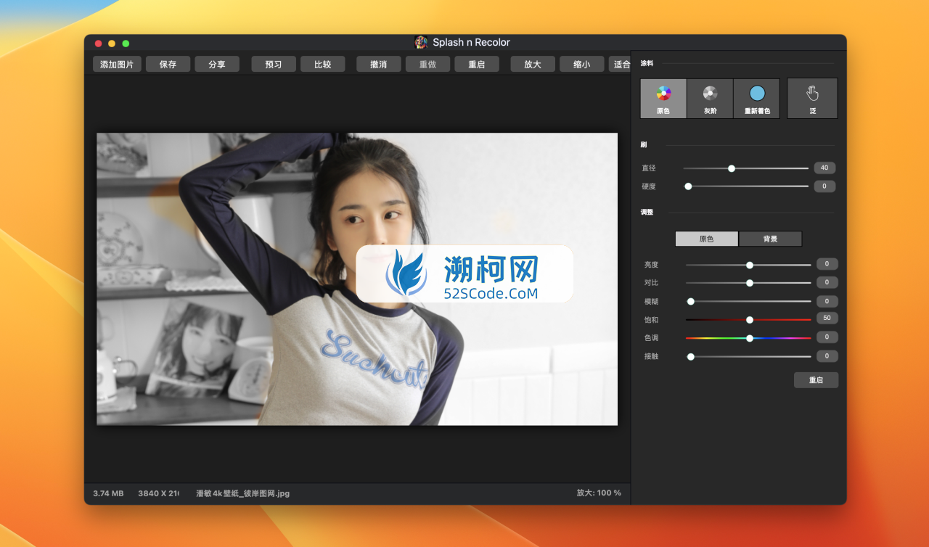Viewport: 929px width, 547px height.
Task: Click the 预习 preview button
Action: [274, 64]
